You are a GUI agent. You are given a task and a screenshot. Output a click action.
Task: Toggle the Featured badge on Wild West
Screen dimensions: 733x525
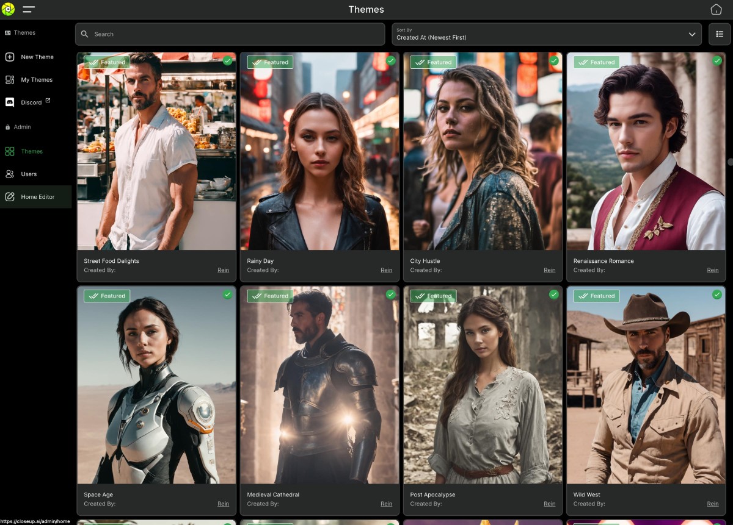596,296
